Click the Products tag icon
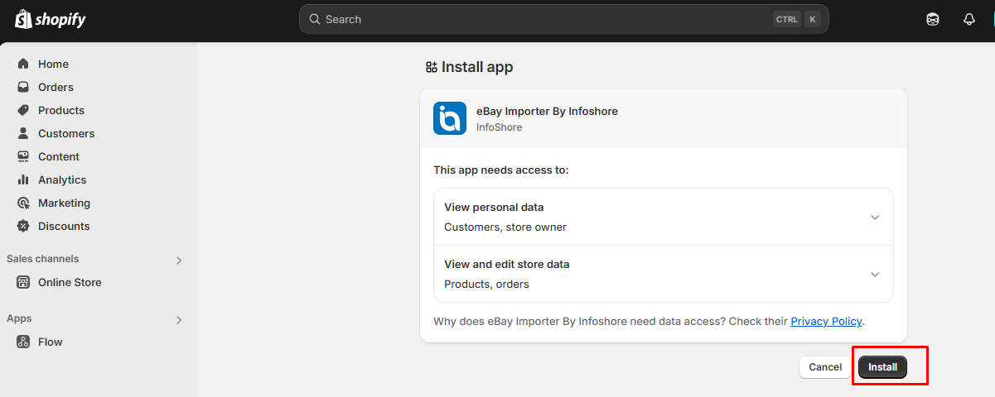Image resolution: width=995 pixels, height=397 pixels. 23,110
